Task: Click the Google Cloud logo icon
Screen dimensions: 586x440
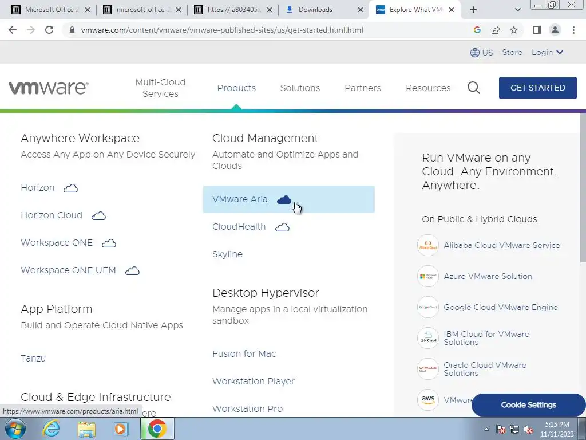Action: [x=428, y=307]
